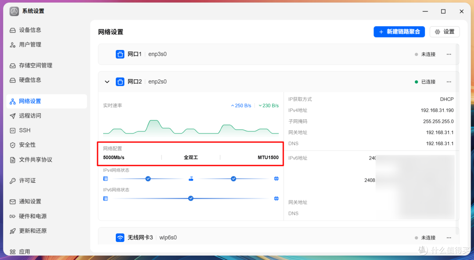474x260 pixels.
Task: Open more options for 网口2
Action: pos(449,82)
